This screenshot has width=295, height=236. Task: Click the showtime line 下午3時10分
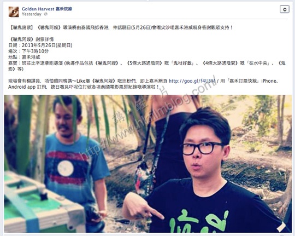[x=28, y=51]
